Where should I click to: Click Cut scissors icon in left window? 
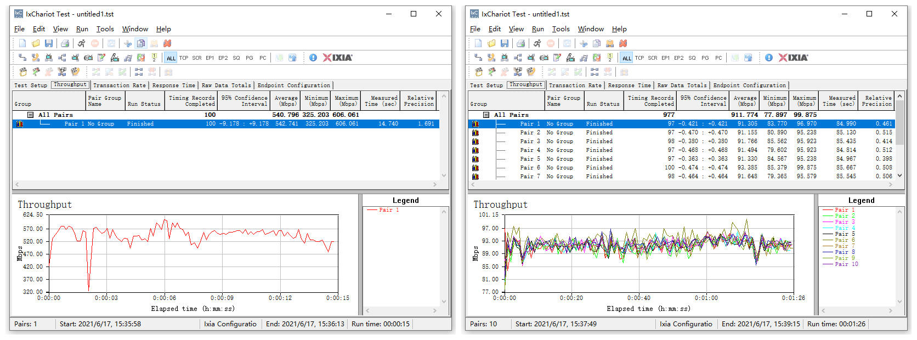(128, 43)
